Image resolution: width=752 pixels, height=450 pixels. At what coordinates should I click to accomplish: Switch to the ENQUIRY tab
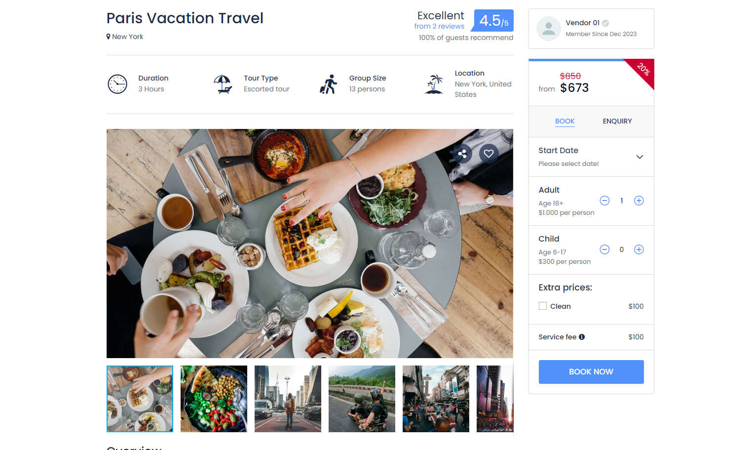pos(617,121)
